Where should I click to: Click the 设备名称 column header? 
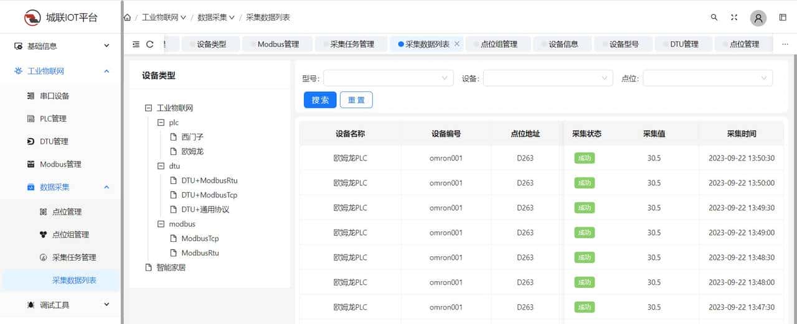(x=350, y=134)
